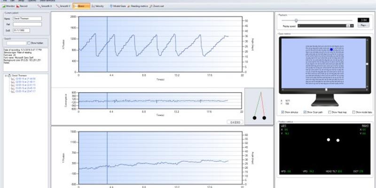Click the DoB date field
The image size is (376, 188).
pos(21,31)
